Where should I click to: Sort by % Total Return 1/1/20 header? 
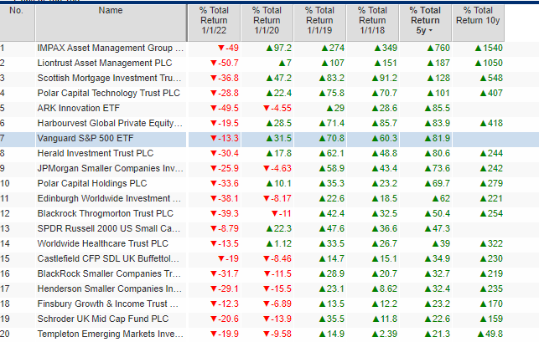click(x=267, y=23)
